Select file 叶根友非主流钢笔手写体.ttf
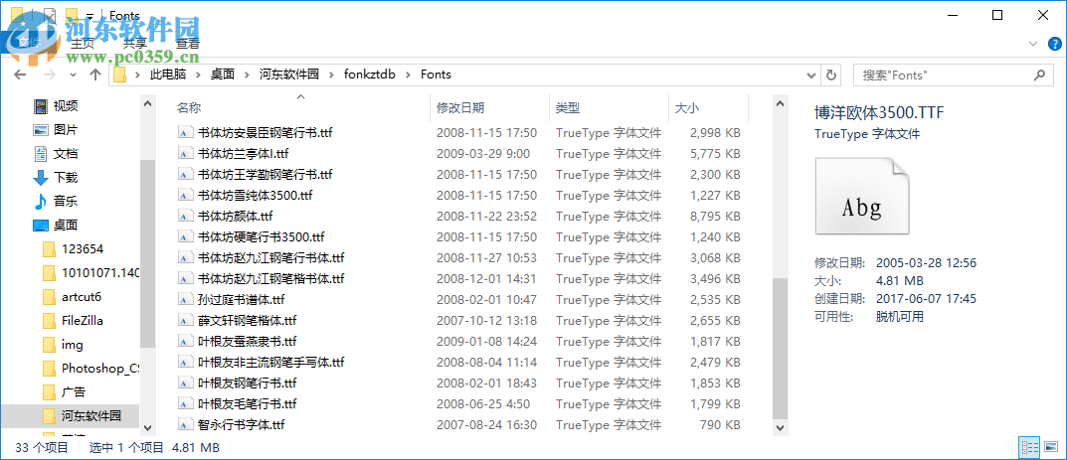 coord(270,363)
